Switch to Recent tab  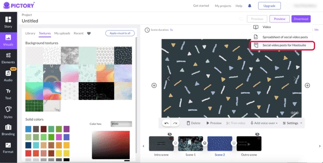(x=78, y=33)
